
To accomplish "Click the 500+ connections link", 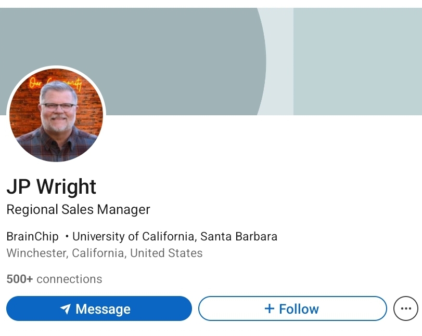I will point(54,279).
